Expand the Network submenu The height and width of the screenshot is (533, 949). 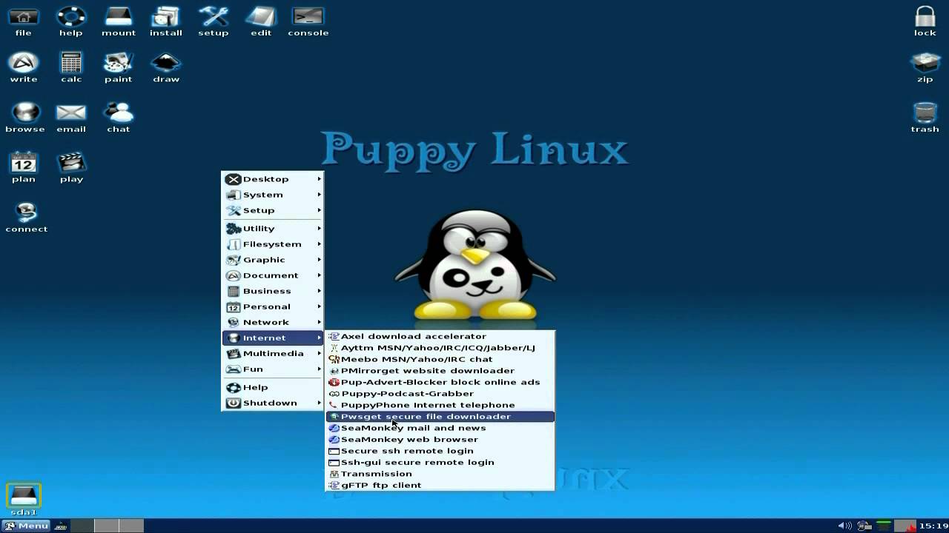pyautogui.click(x=273, y=322)
